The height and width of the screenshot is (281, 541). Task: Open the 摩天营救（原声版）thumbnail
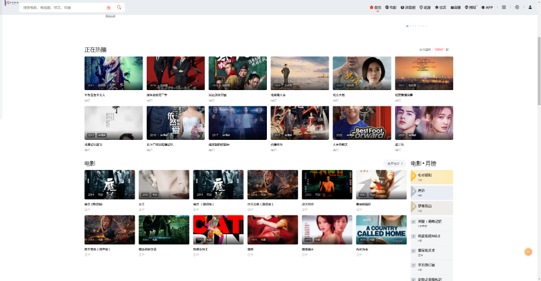pos(110,229)
